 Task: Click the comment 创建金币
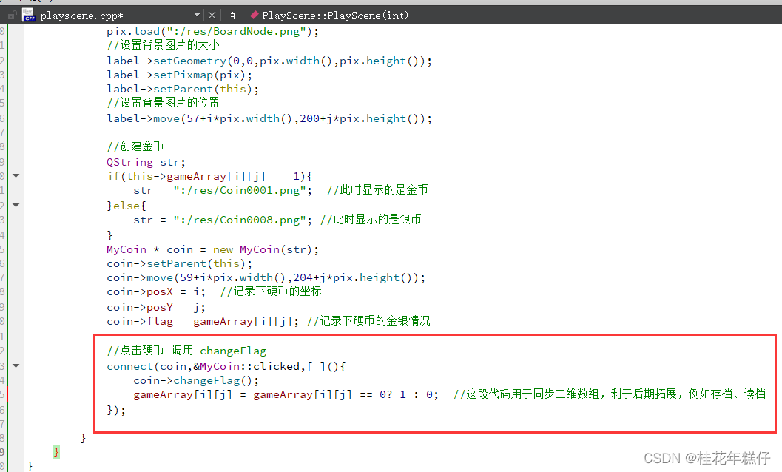[135, 146]
